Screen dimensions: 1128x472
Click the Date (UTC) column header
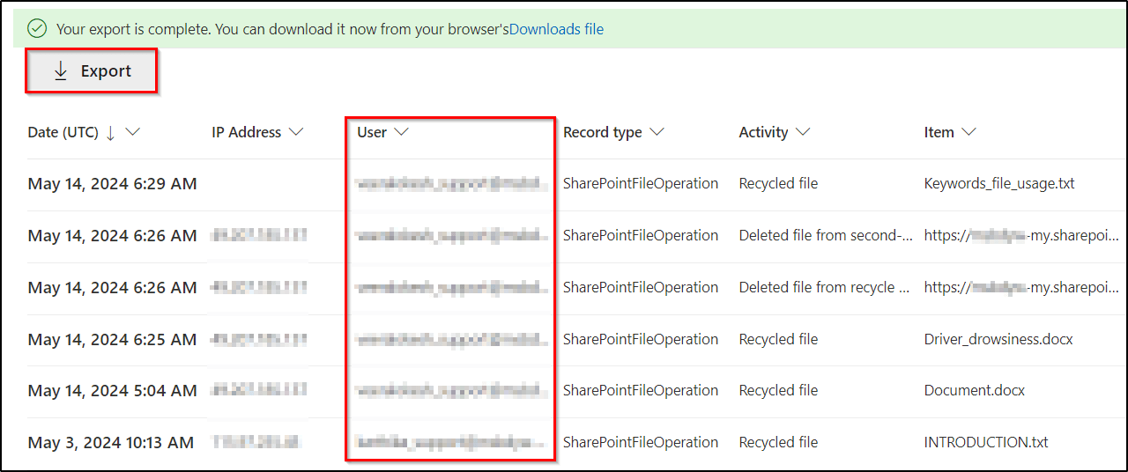pos(63,132)
